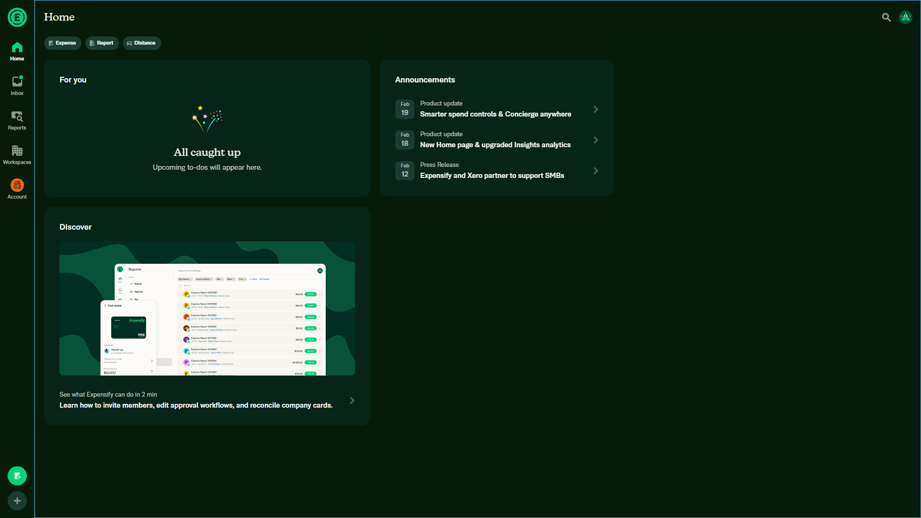Open Learn how to invite members link
Image resolution: width=921 pixels, height=518 pixels.
pos(196,405)
